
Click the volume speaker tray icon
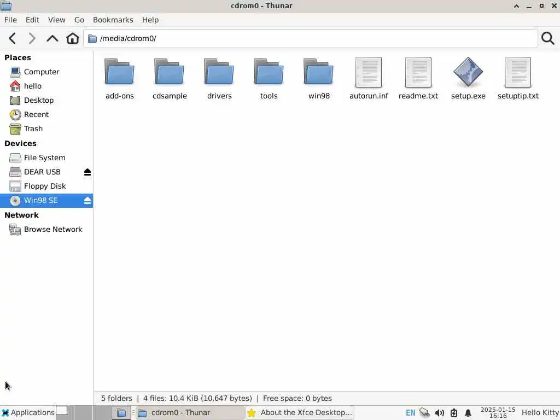439,413
